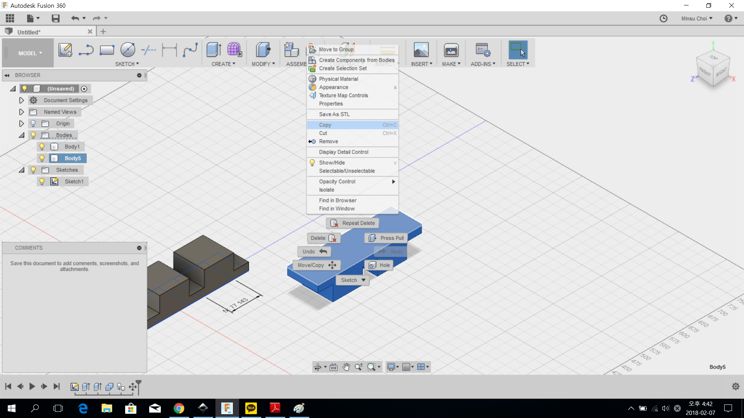Screen dimensions: 744x418
Task: Choose Find in Browser menu entry
Action: (x=352, y=200)
